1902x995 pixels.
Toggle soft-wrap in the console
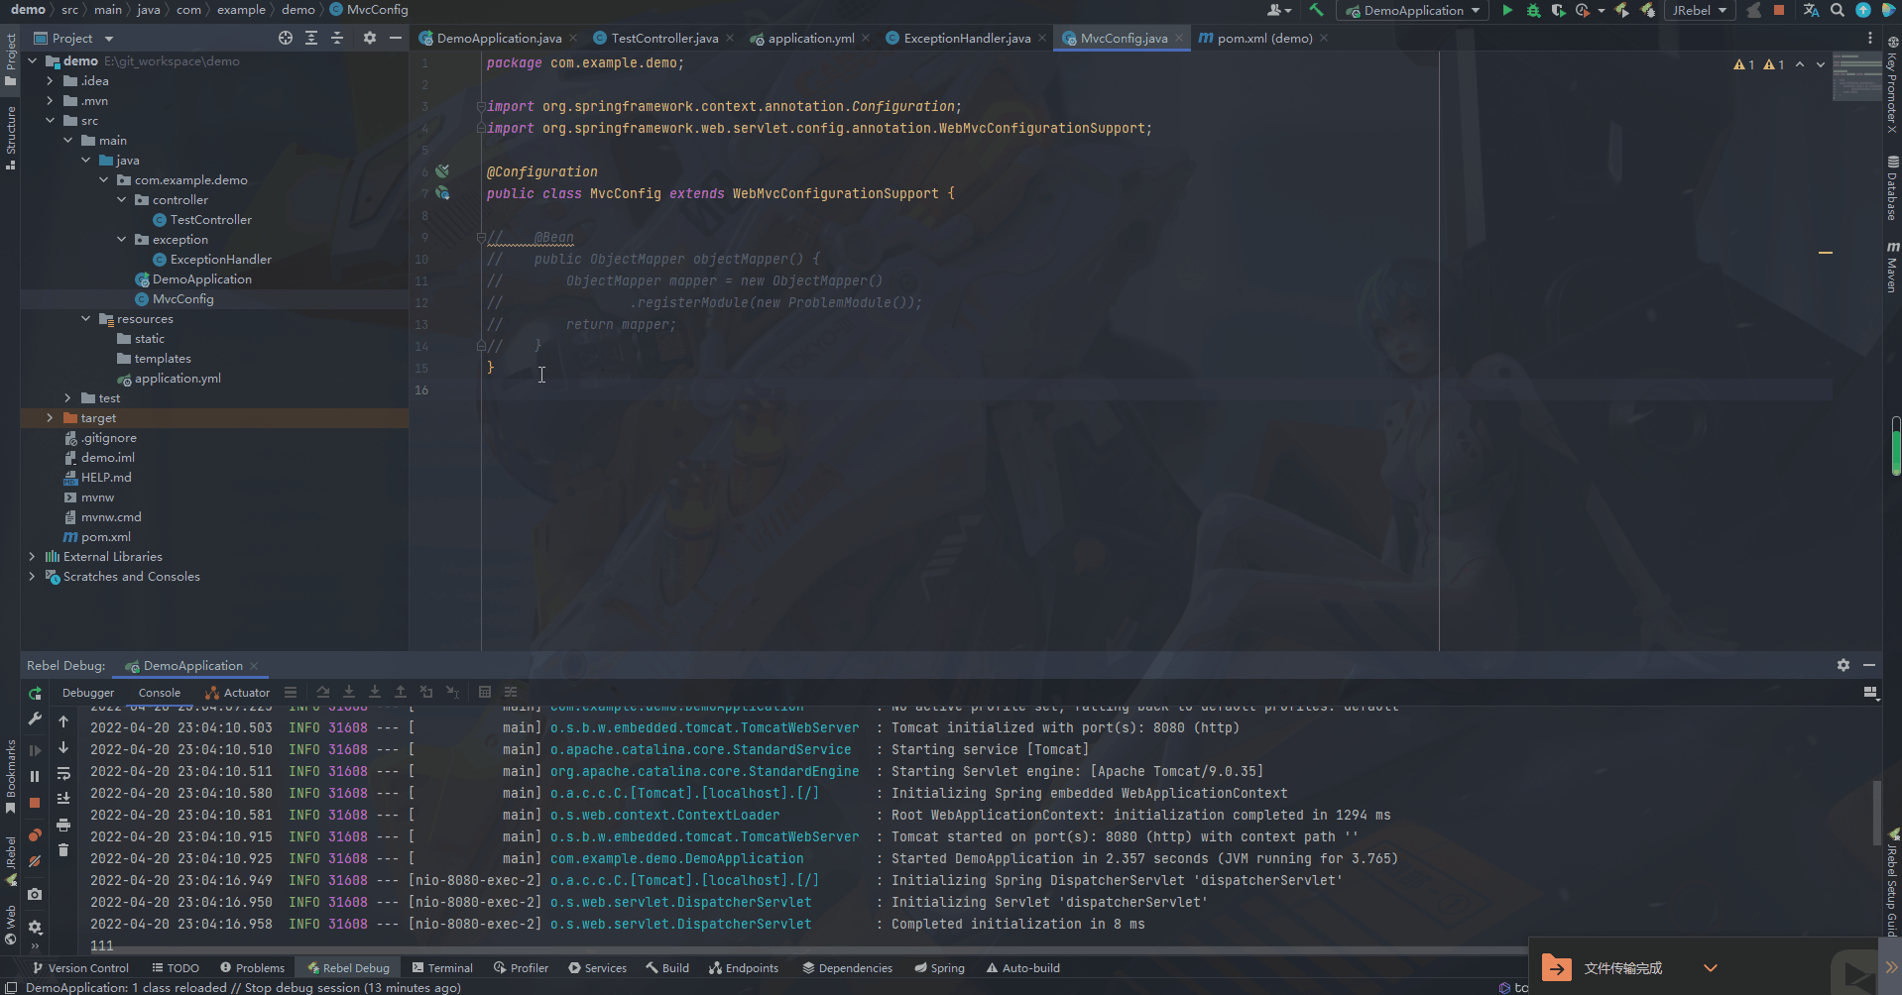(x=63, y=773)
